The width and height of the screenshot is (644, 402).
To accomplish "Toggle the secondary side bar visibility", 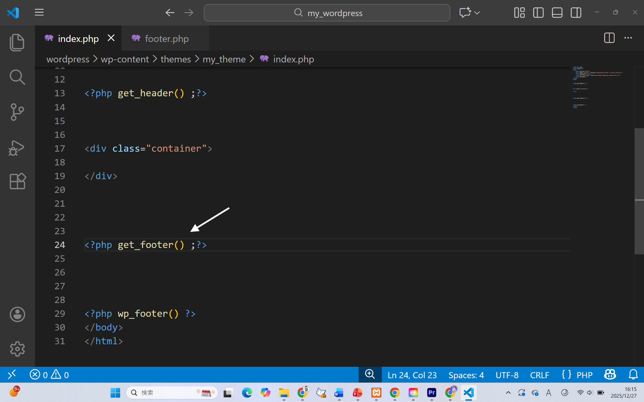I will (x=576, y=13).
